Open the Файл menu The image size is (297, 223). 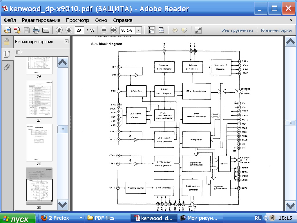[10, 20]
